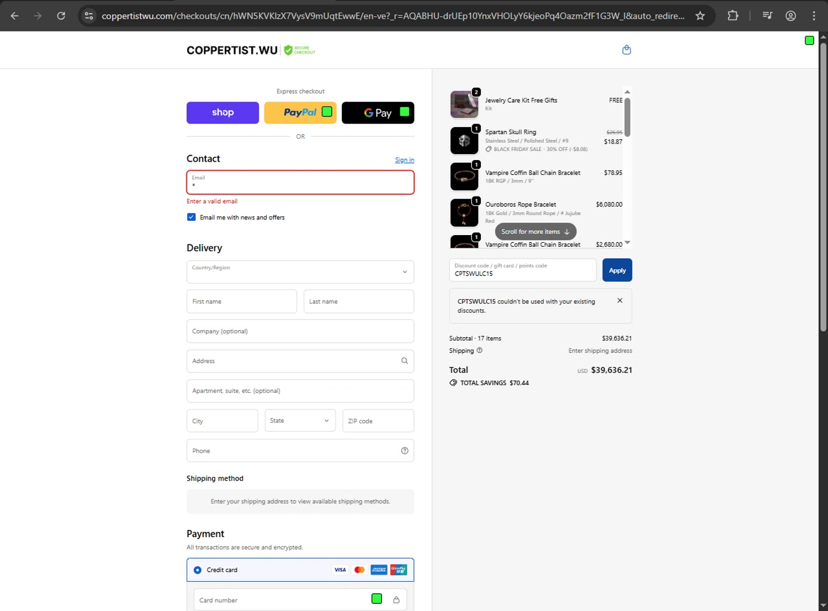Screen dimensions: 828x611
Task: Click the Company (optional) field
Action: point(300,331)
